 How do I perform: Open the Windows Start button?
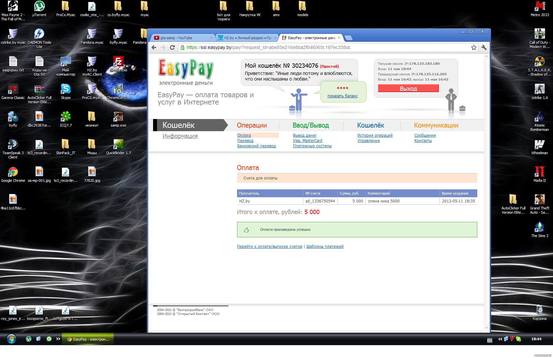click(x=12, y=339)
